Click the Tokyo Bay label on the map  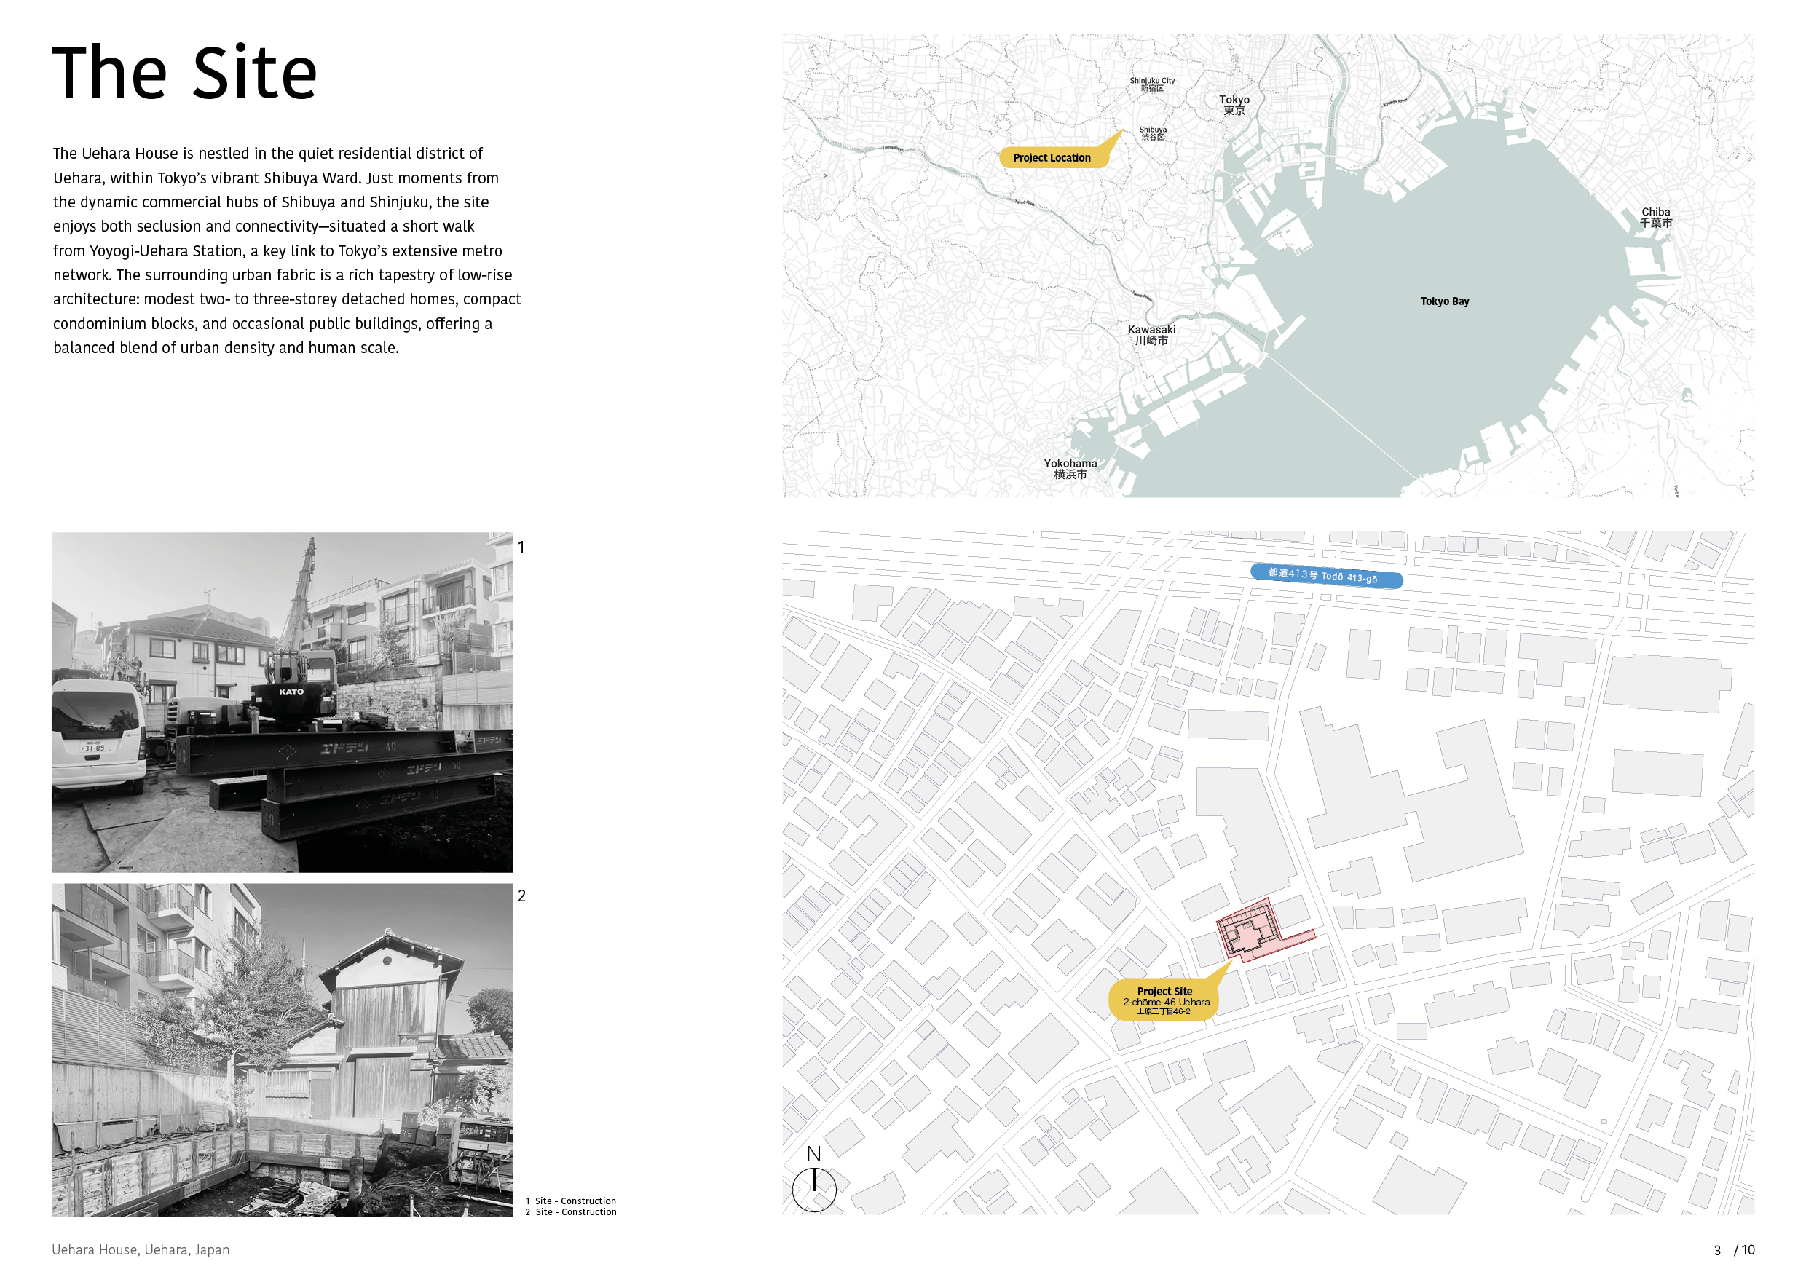pos(1444,301)
